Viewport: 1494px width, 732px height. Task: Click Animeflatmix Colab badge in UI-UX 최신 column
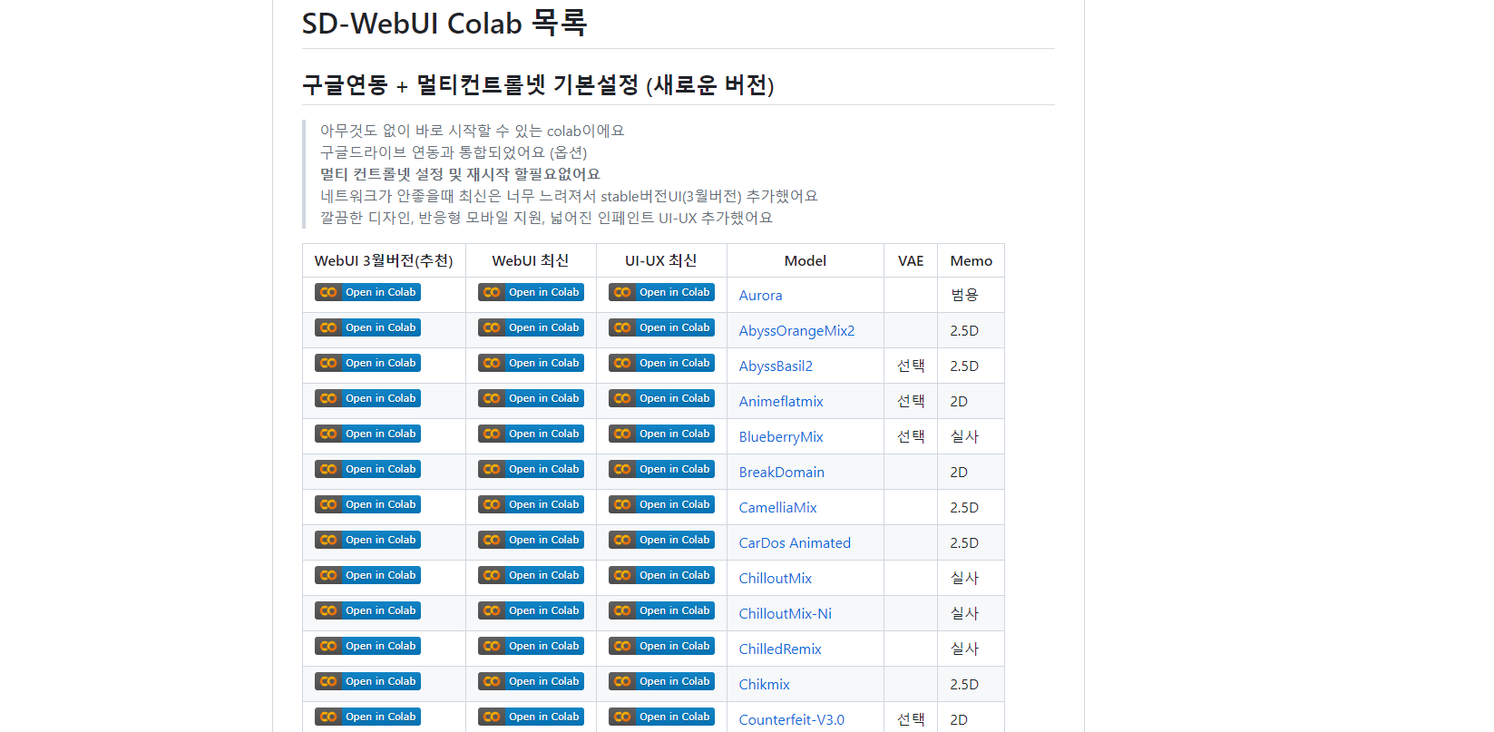coord(661,398)
